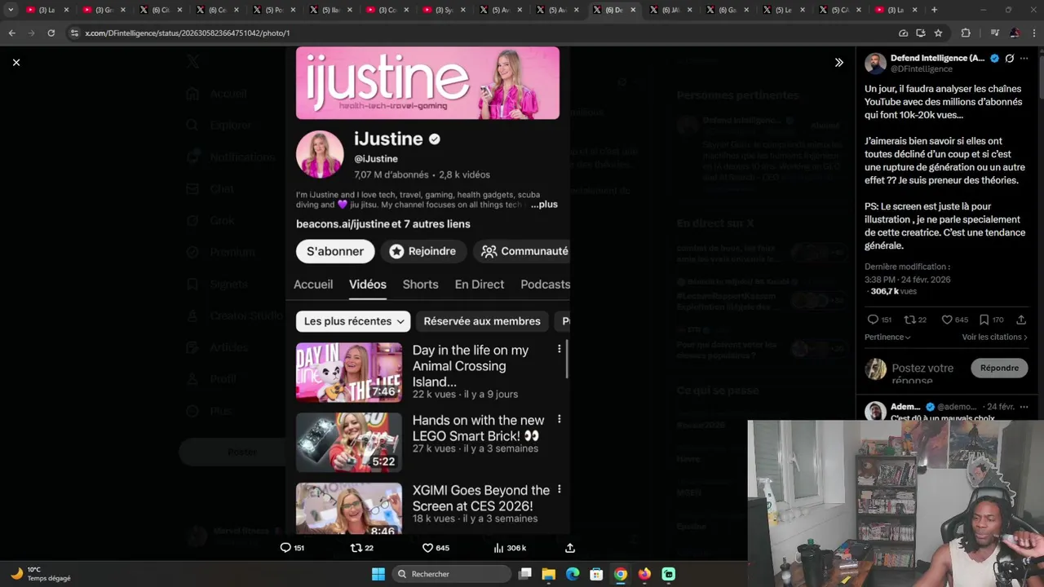
Task: Switch to the (6) Cit browser tab
Action: 160,10
